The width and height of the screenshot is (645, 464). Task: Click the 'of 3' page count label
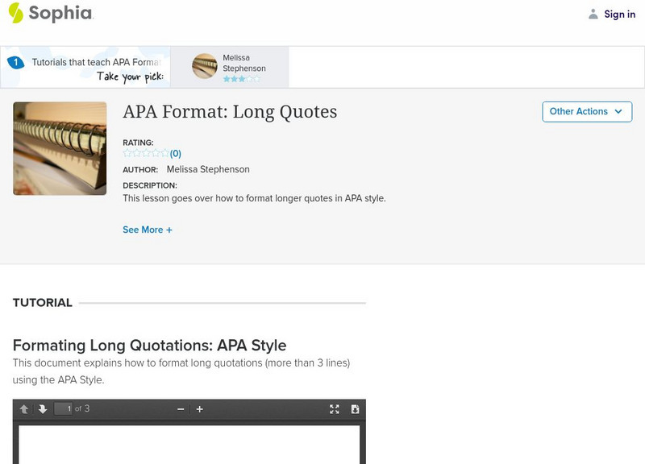(x=82, y=408)
